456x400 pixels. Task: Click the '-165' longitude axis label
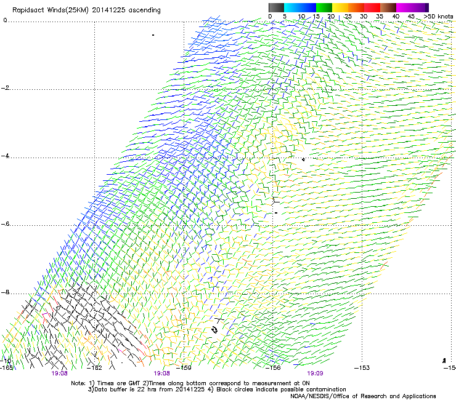coord(7,368)
